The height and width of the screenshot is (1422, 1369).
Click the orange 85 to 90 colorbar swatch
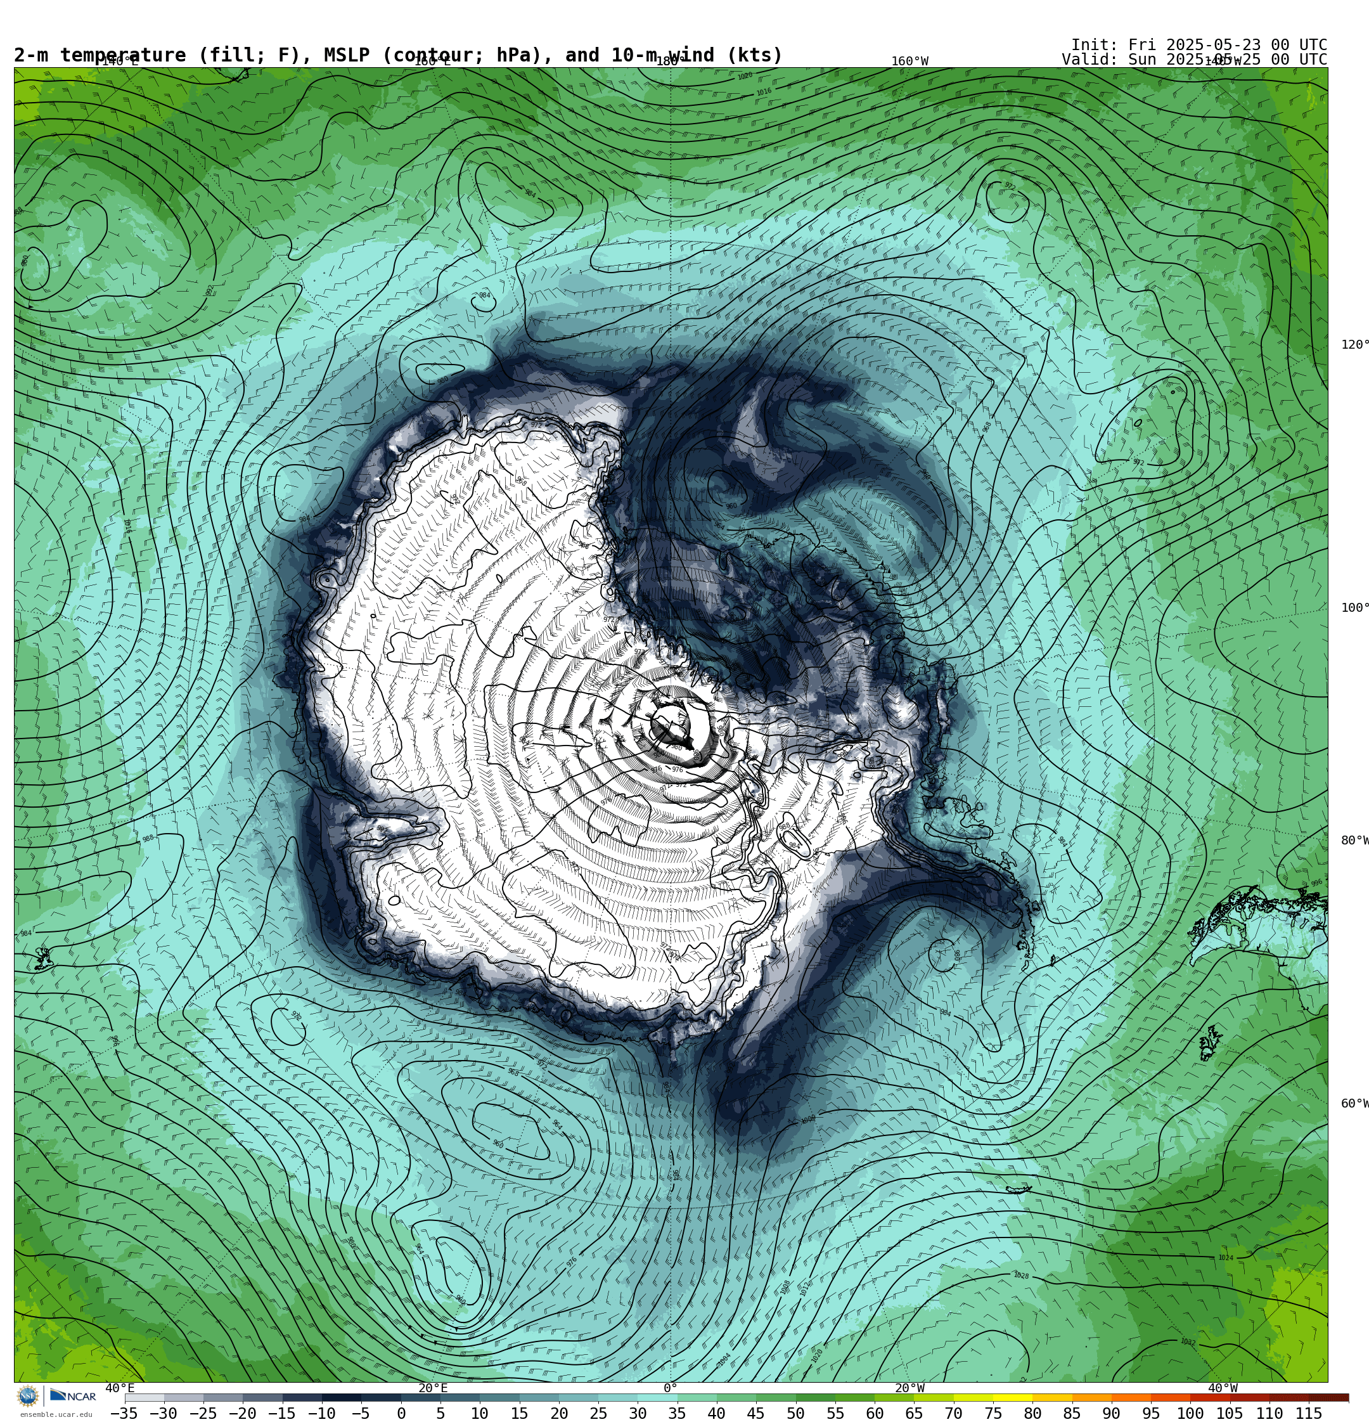1092,1398
